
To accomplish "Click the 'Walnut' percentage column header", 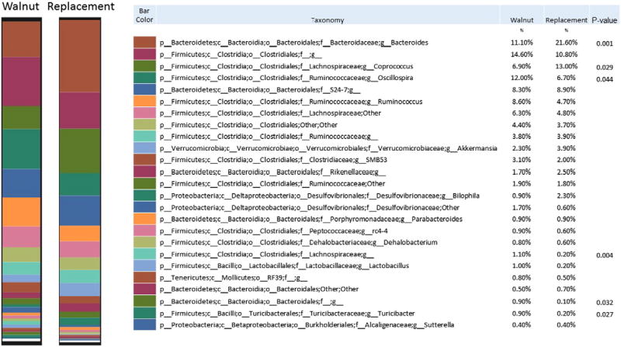I will click(x=522, y=20).
